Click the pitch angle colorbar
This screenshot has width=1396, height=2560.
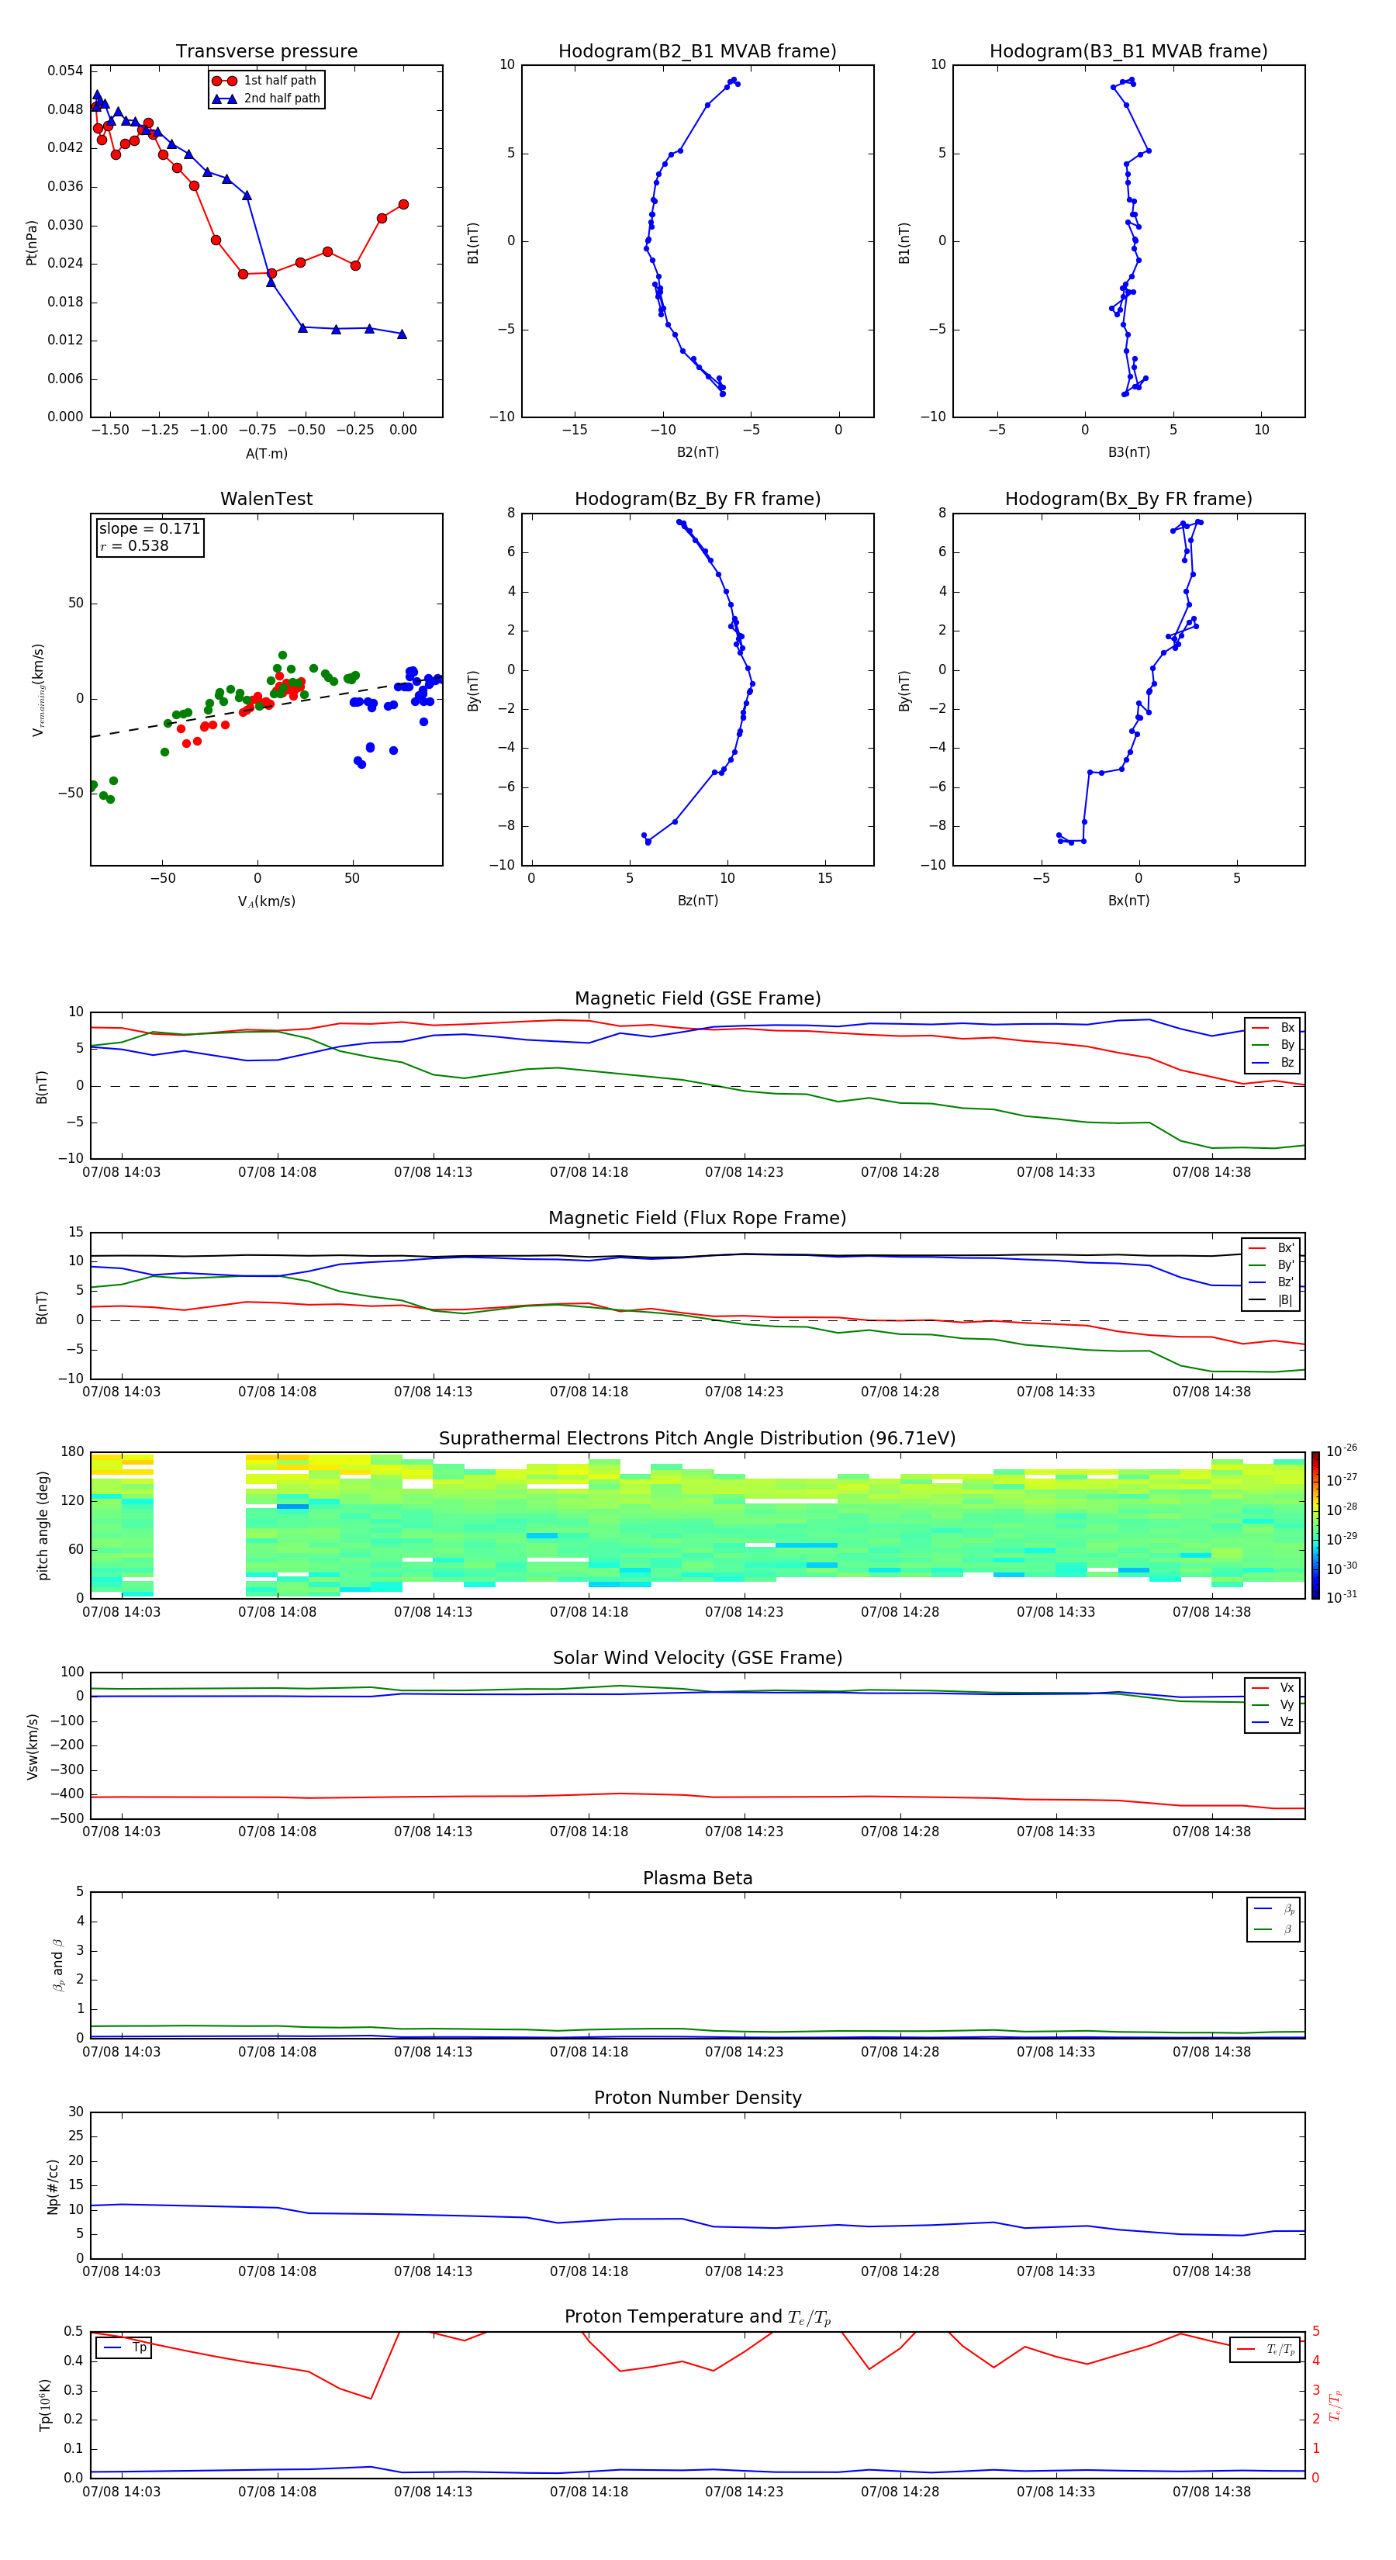coord(1315,1525)
